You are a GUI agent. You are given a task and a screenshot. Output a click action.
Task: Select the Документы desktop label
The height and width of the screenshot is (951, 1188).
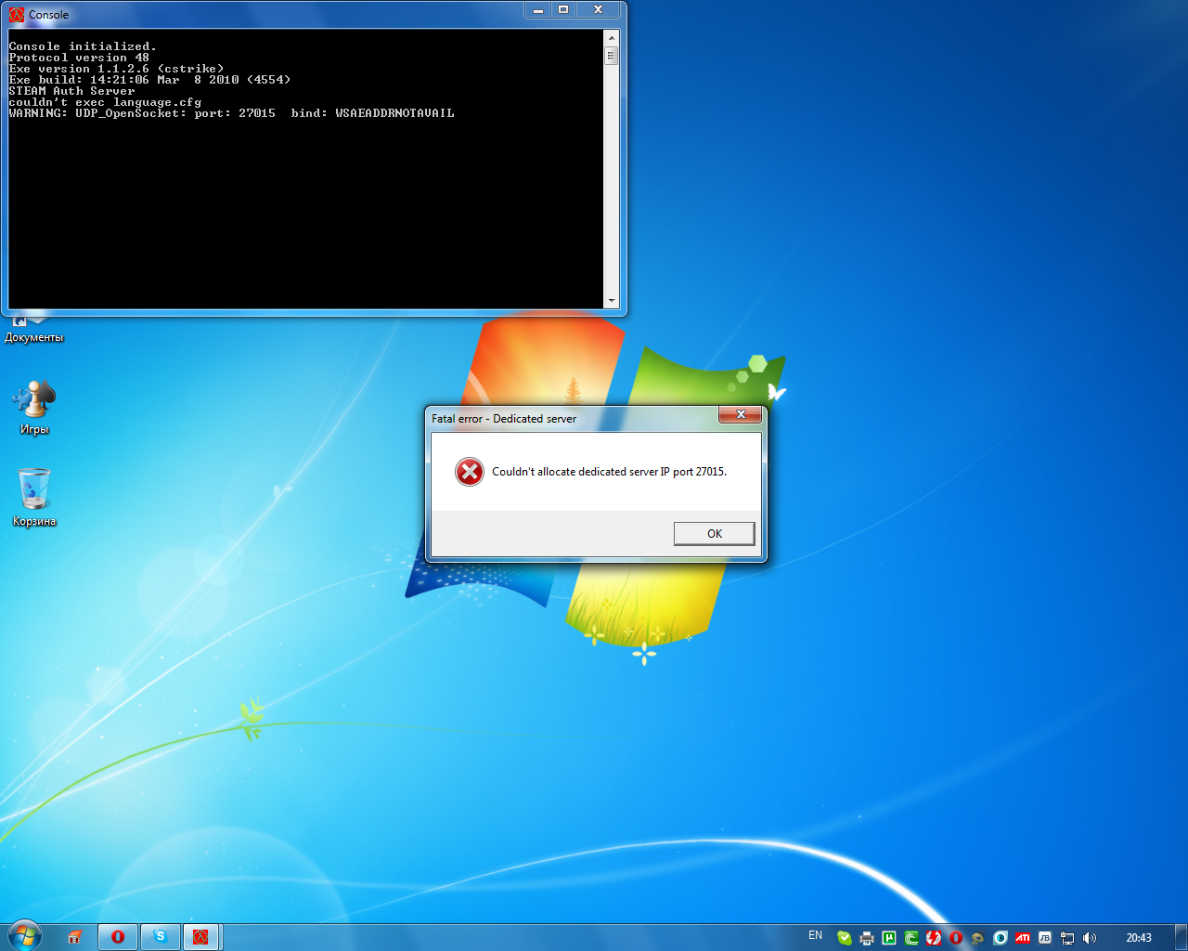click(x=34, y=337)
